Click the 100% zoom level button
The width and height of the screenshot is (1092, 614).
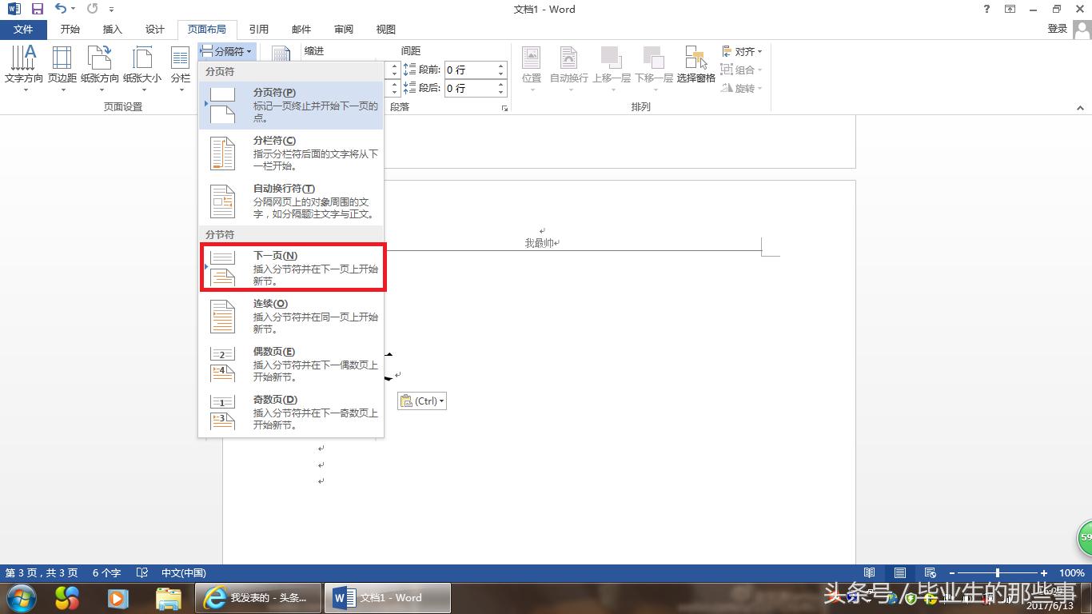[x=1071, y=573]
